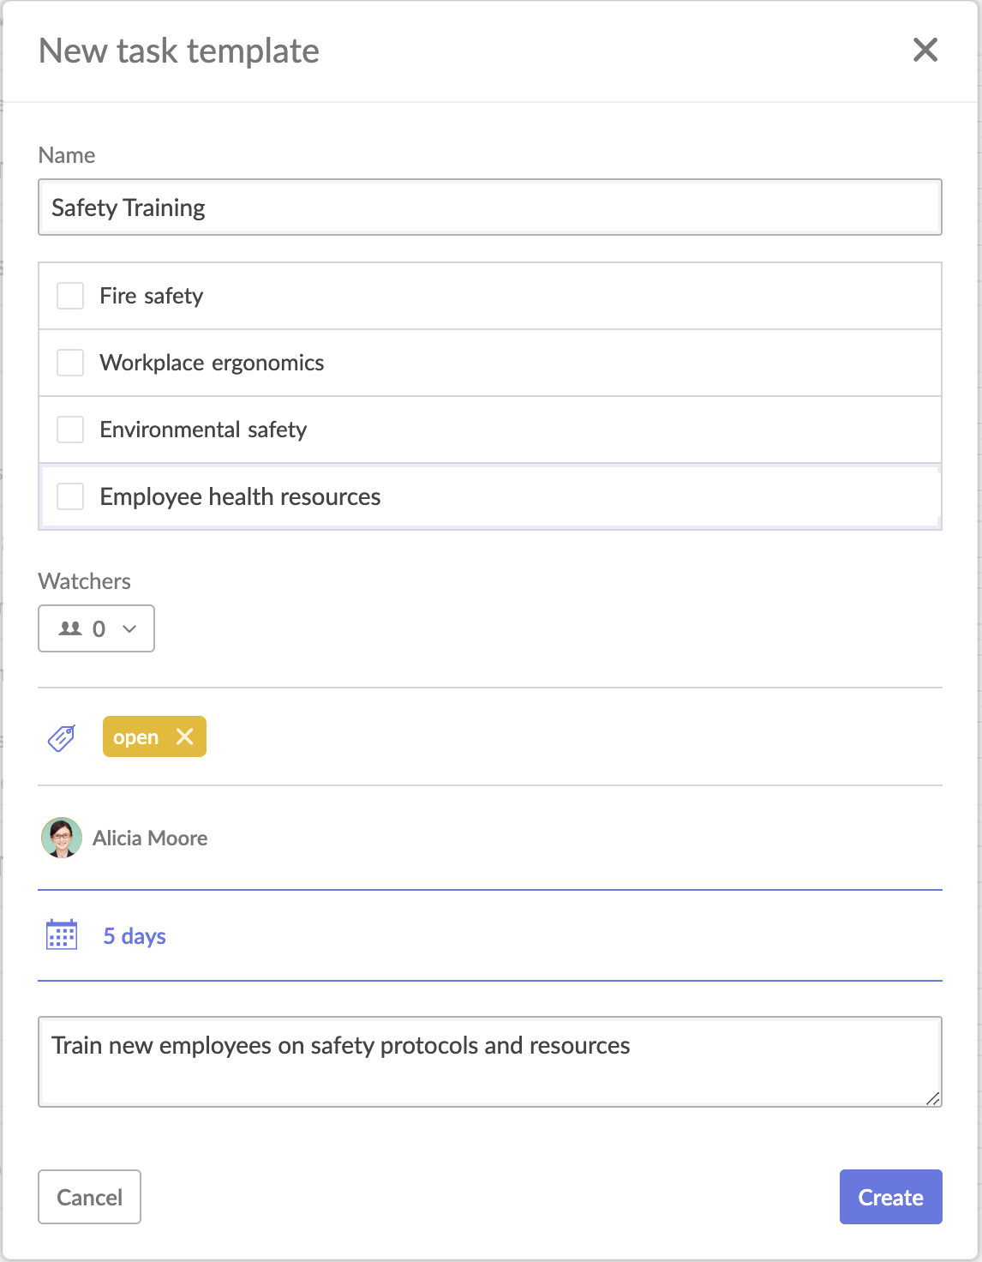Click the yellow open tag label
The height and width of the screenshot is (1262, 982).
coord(135,737)
